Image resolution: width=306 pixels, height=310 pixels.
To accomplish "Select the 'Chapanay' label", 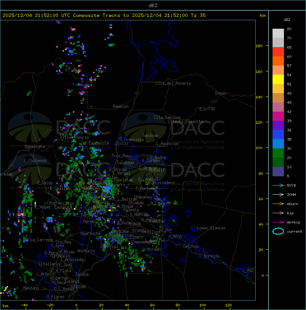I will tap(143, 197).
